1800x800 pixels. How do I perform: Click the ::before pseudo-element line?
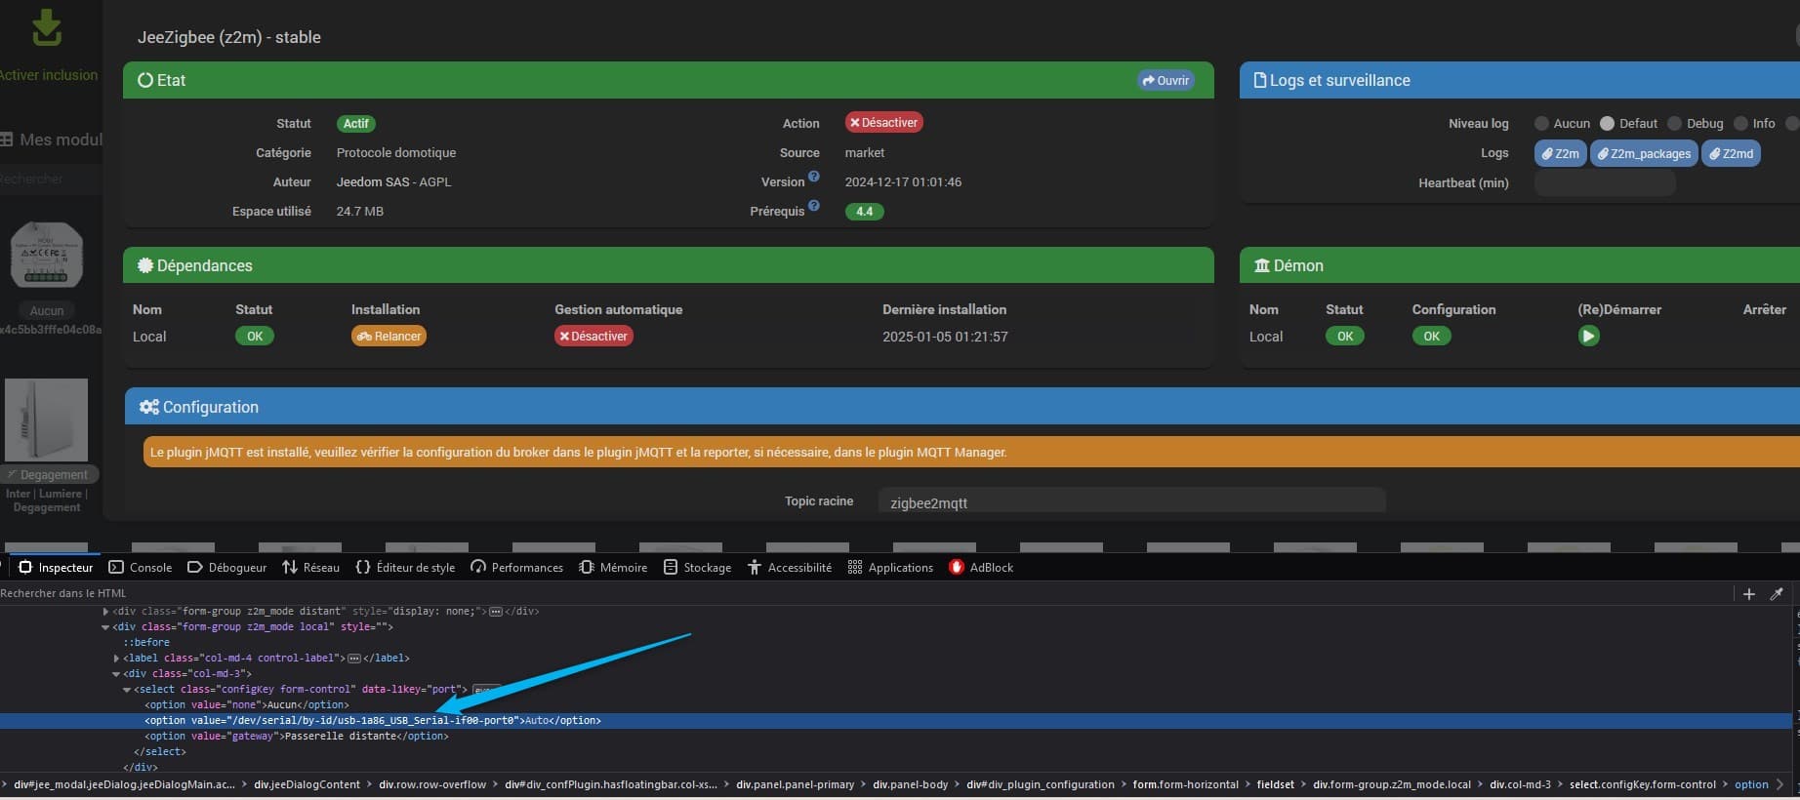click(146, 643)
